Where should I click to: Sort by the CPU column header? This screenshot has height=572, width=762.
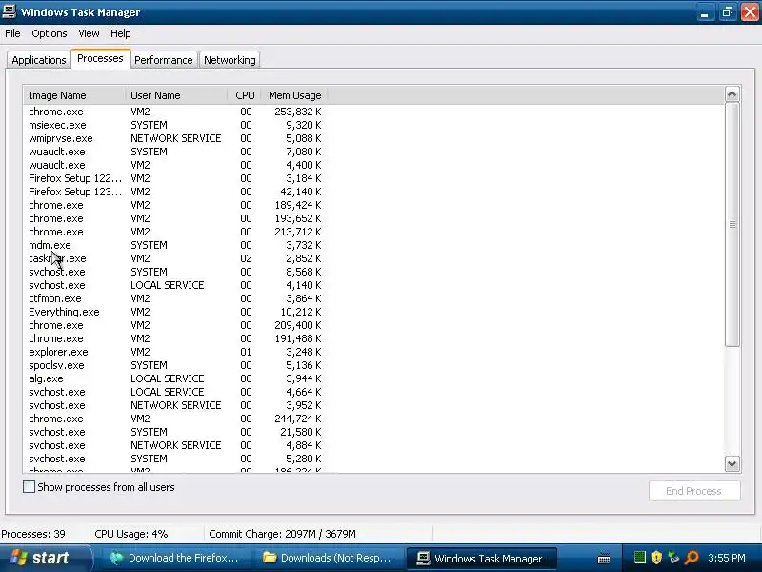click(x=245, y=95)
